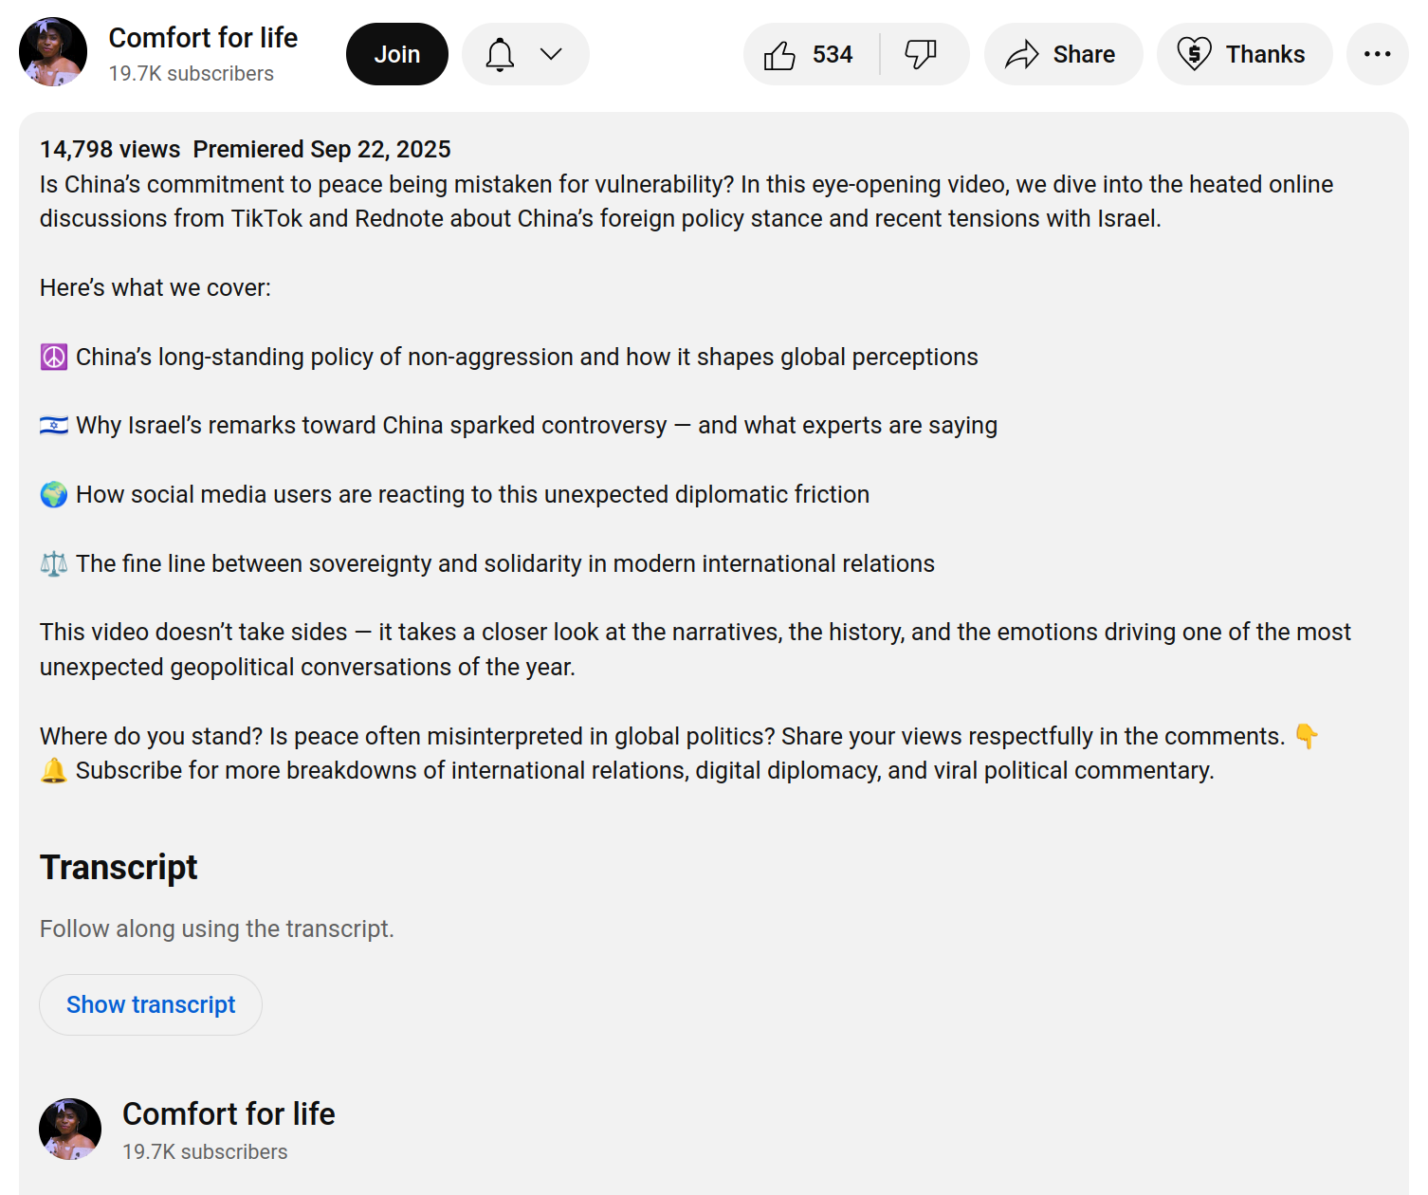Open the Thanks heart-dollar button

coord(1244,55)
